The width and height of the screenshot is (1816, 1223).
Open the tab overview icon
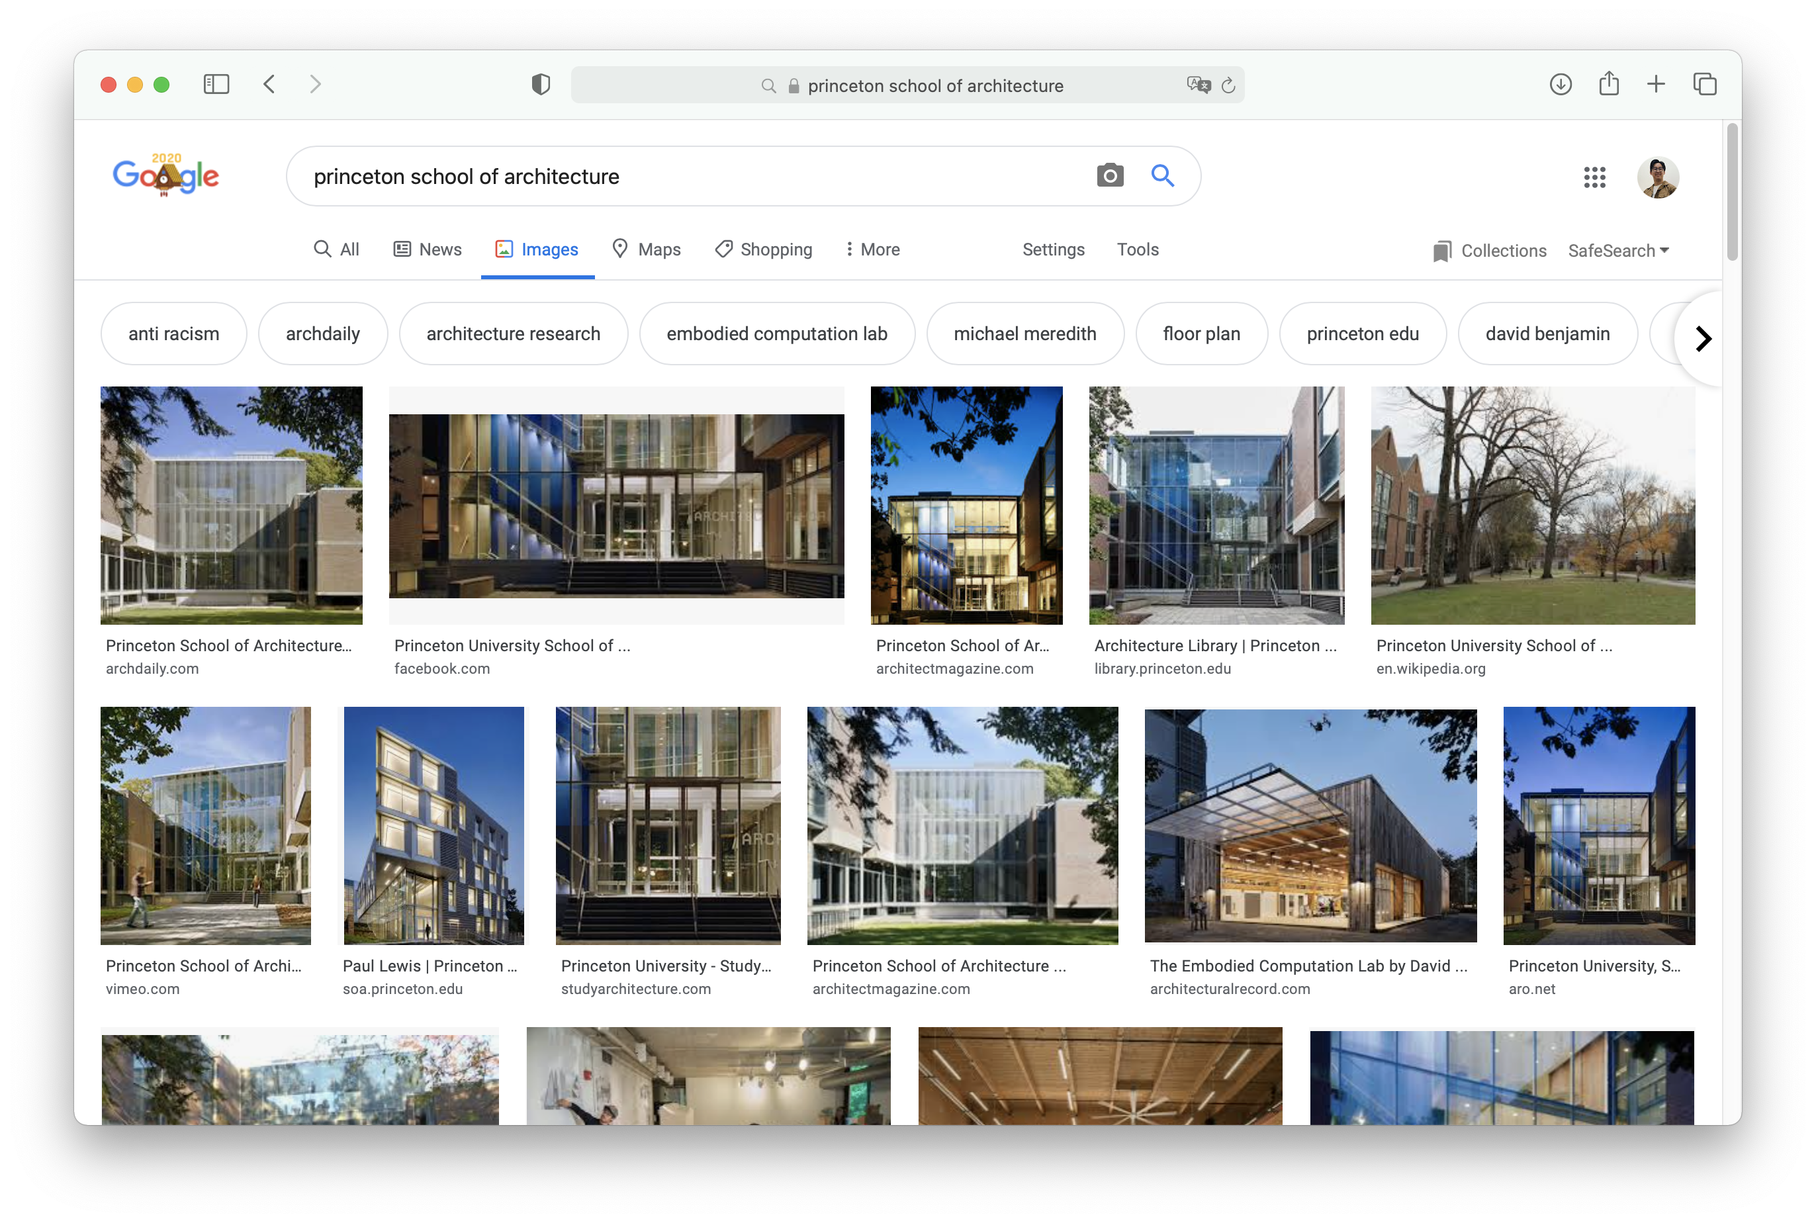pyautogui.click(x=1704, y=84)
